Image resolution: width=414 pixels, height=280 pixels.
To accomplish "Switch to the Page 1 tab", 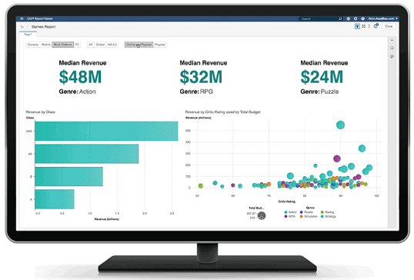I will (x=28, y=35).
